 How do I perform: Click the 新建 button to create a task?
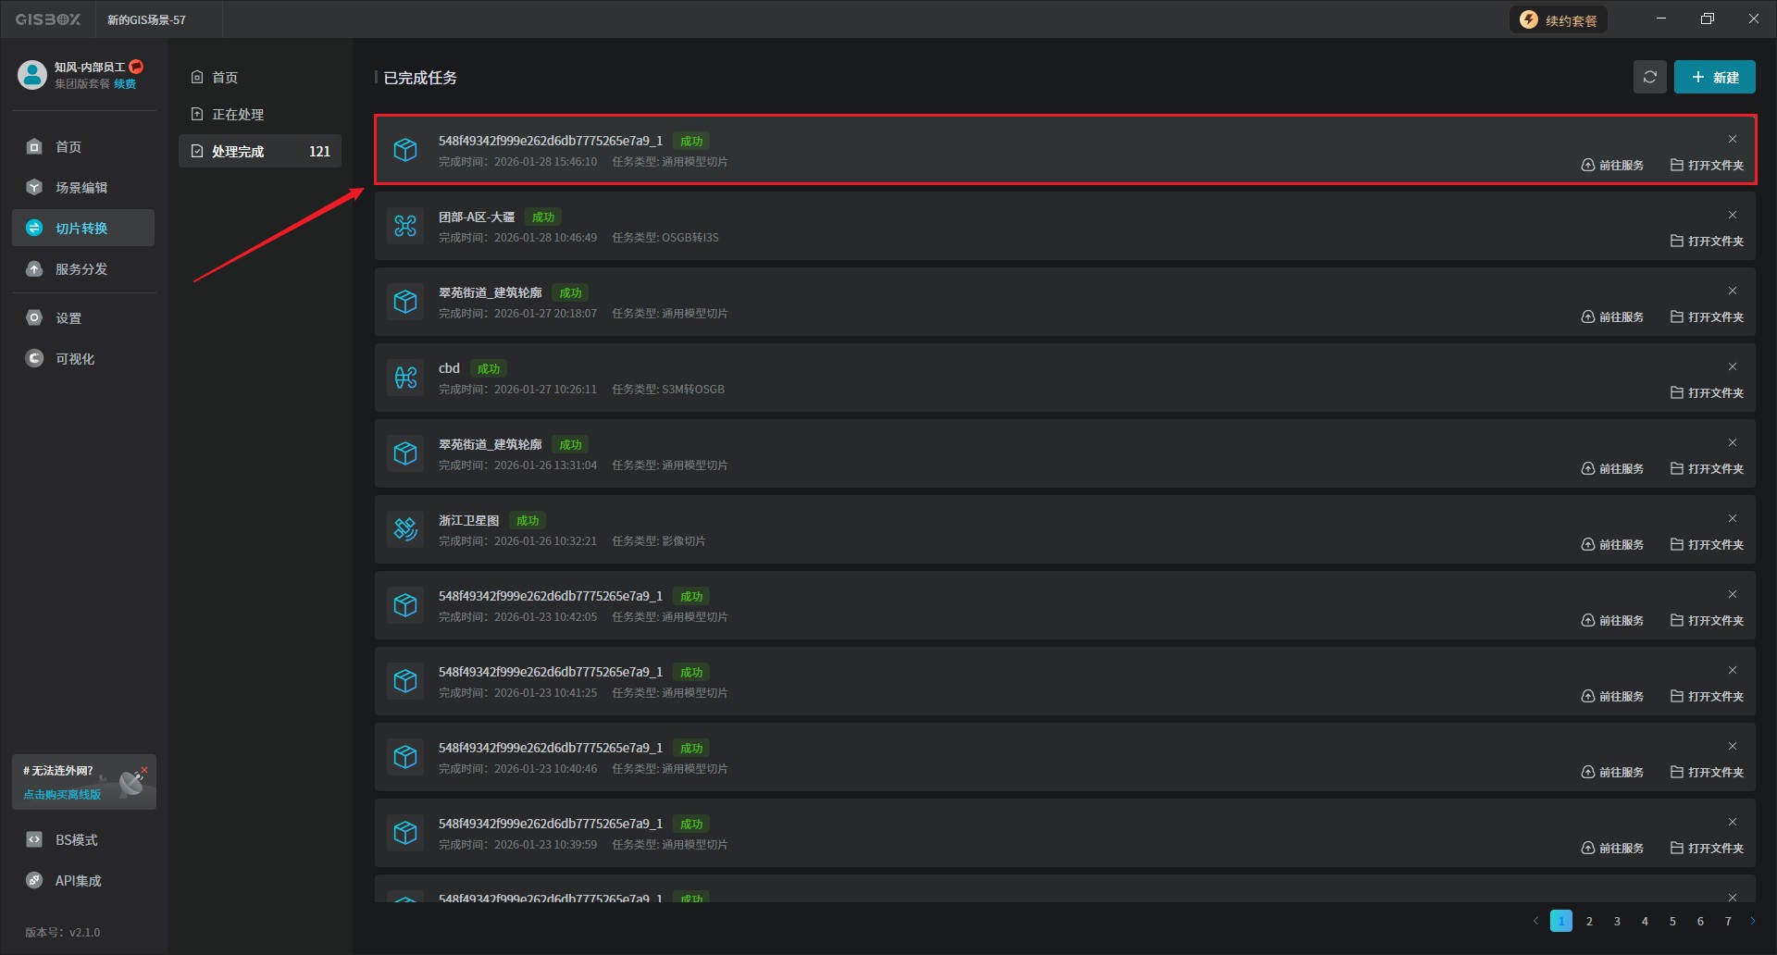(x=1714, y=77)
